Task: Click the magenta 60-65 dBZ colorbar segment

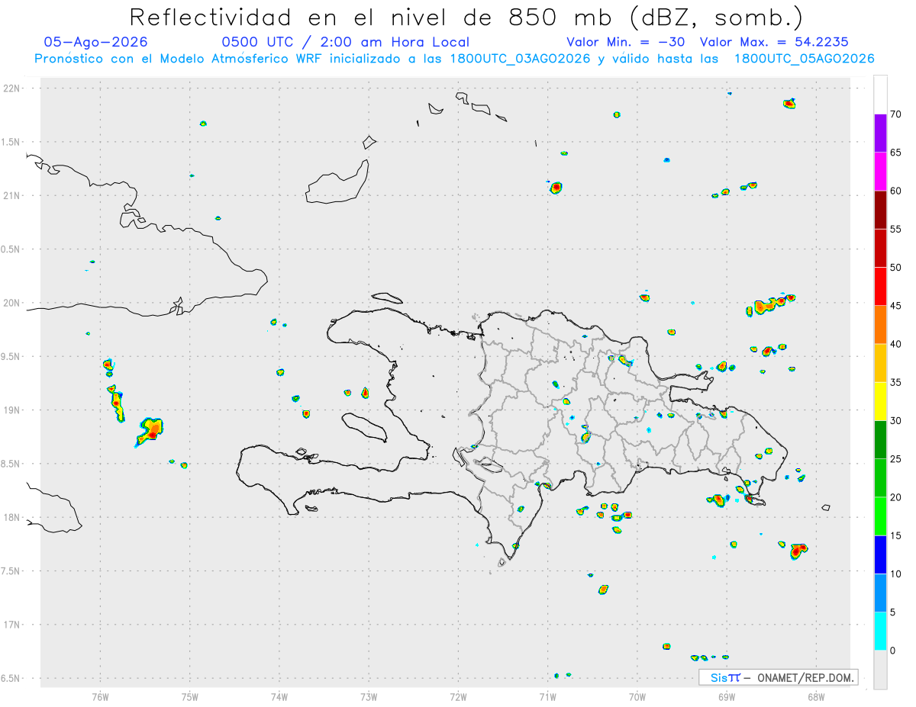Action: [x=880, y=172]
